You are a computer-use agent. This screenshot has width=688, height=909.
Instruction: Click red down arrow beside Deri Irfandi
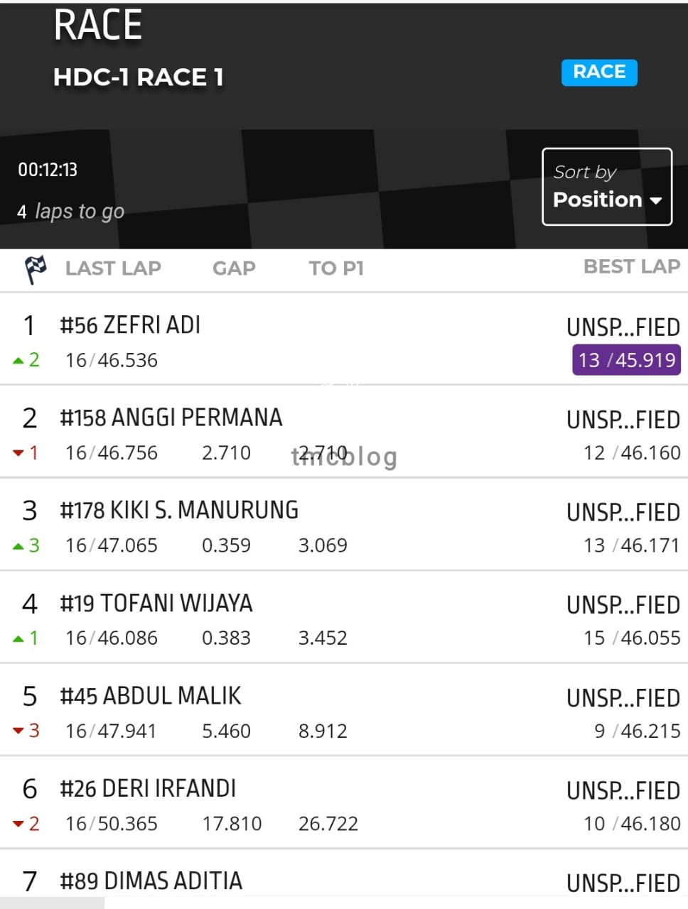point(18,824)
